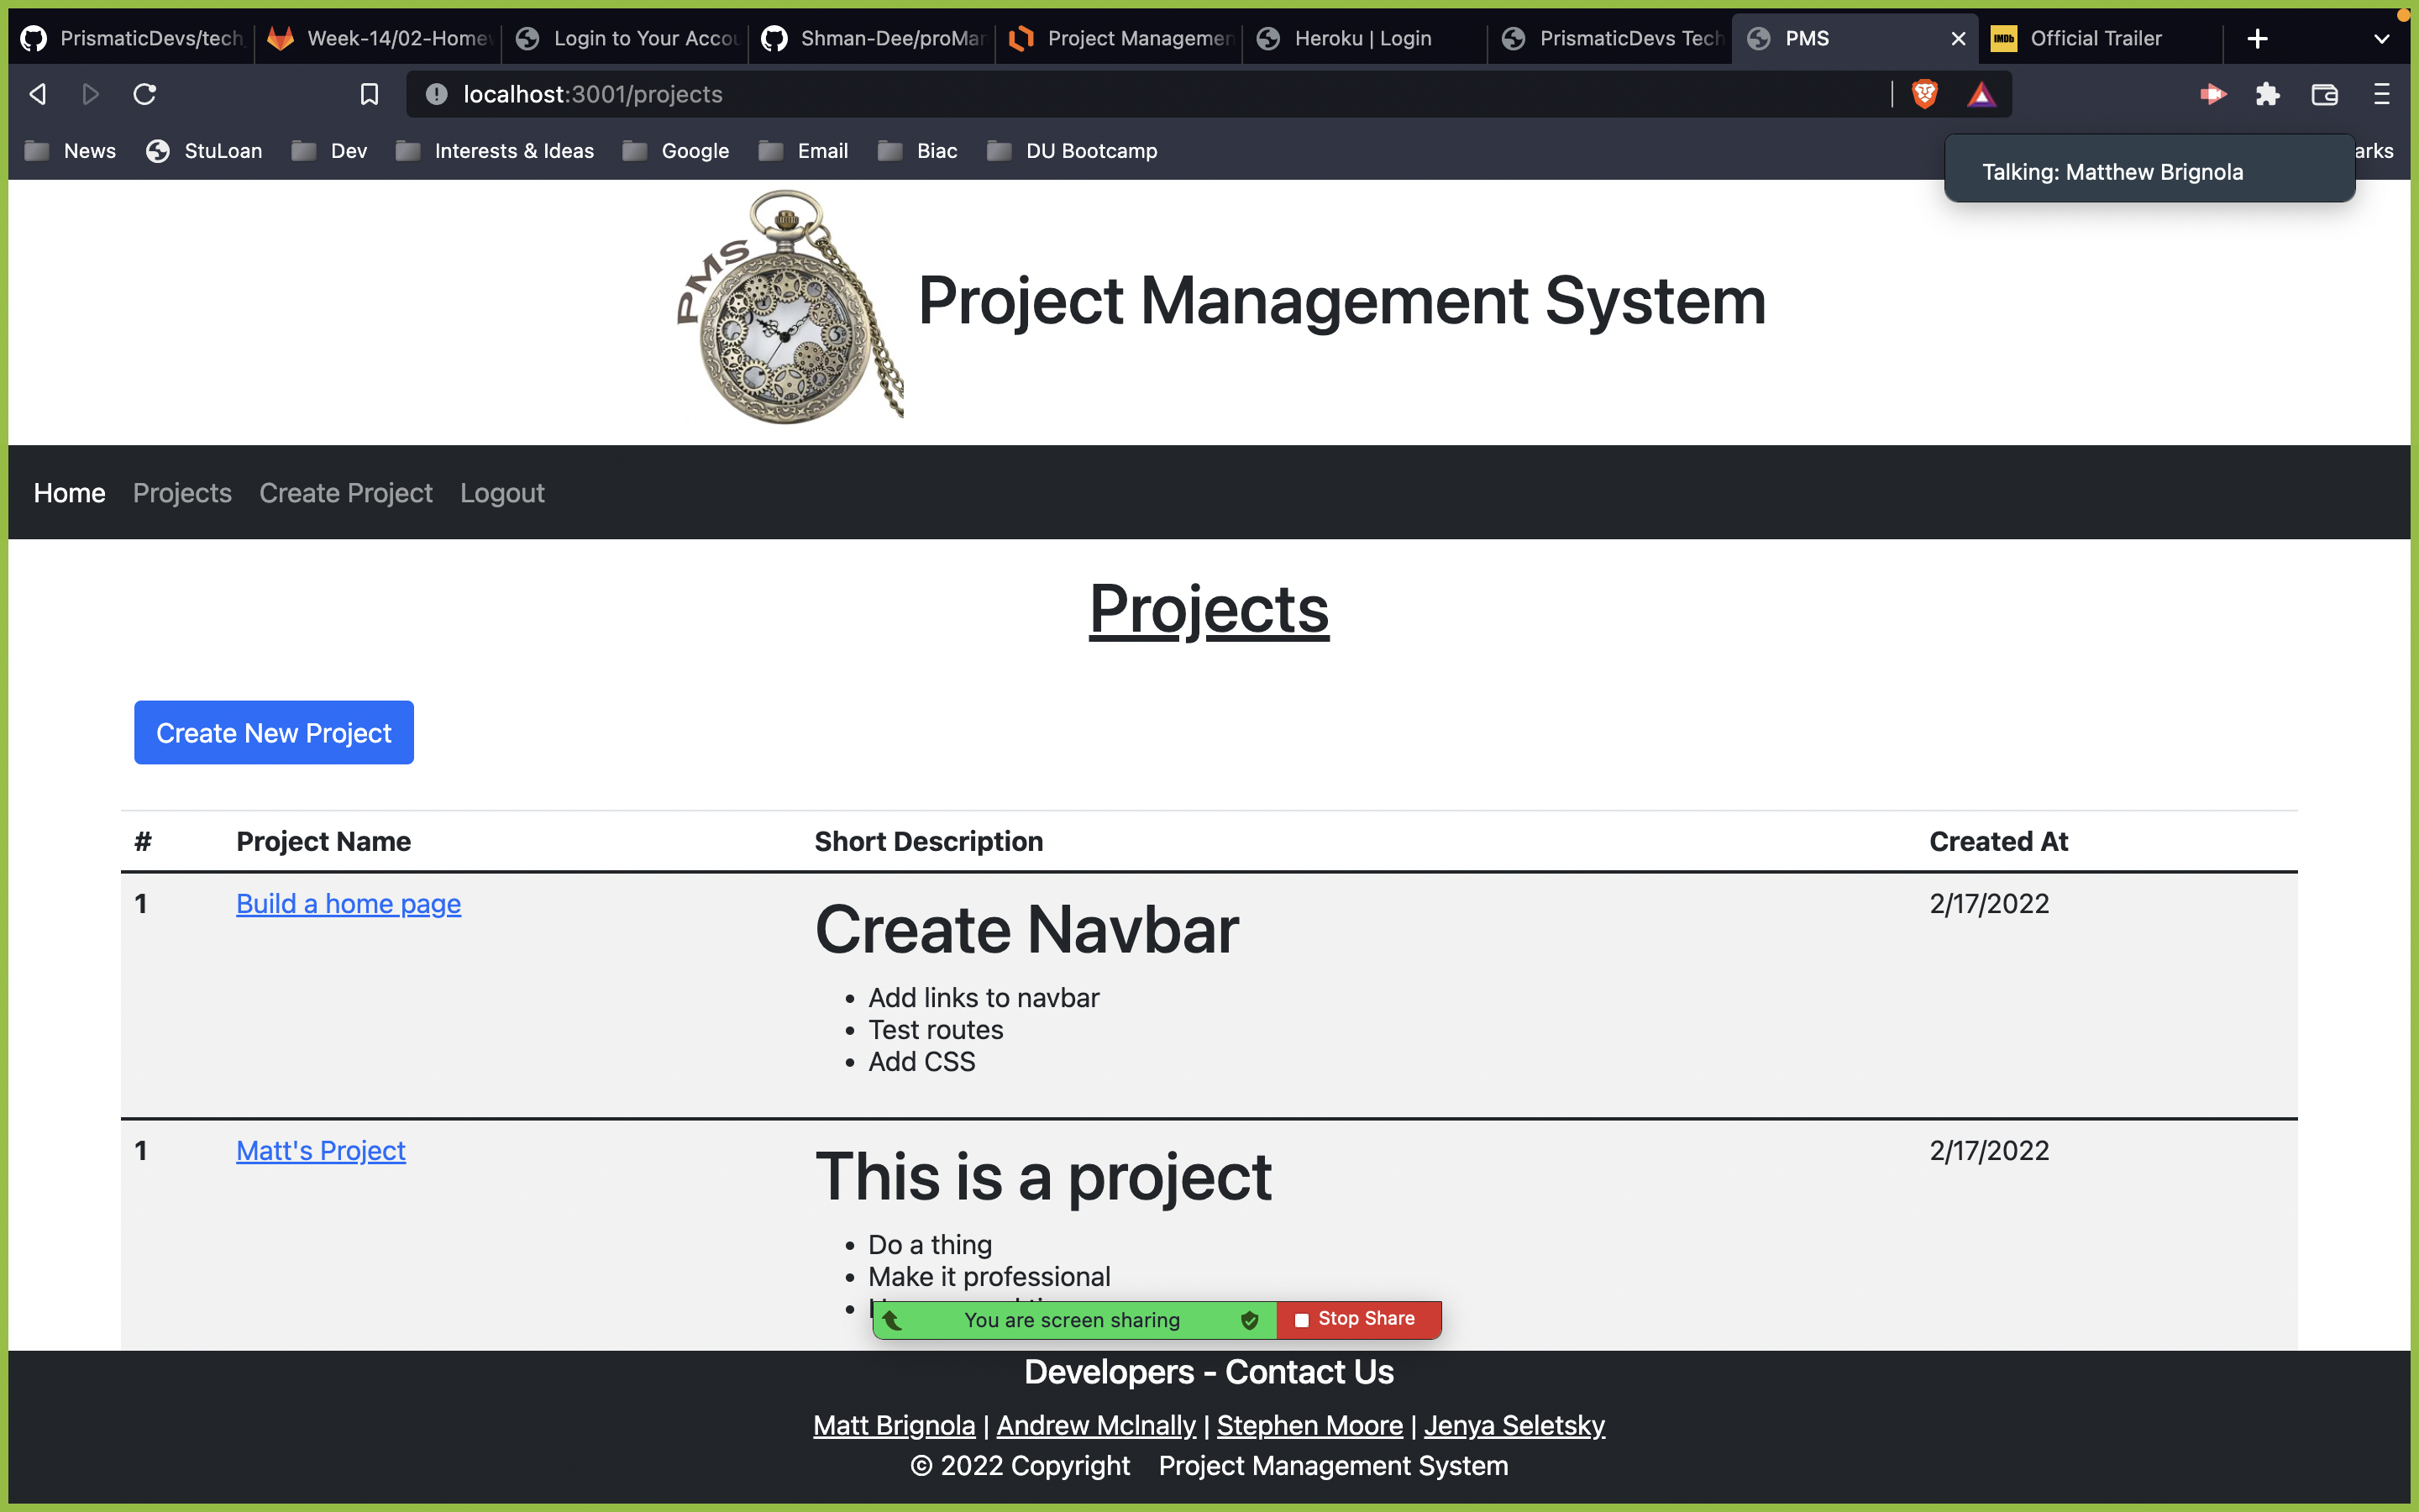Select the Projects navbar item
Viewport: 2419px width, 1512px height.
(x=182, y=493)
